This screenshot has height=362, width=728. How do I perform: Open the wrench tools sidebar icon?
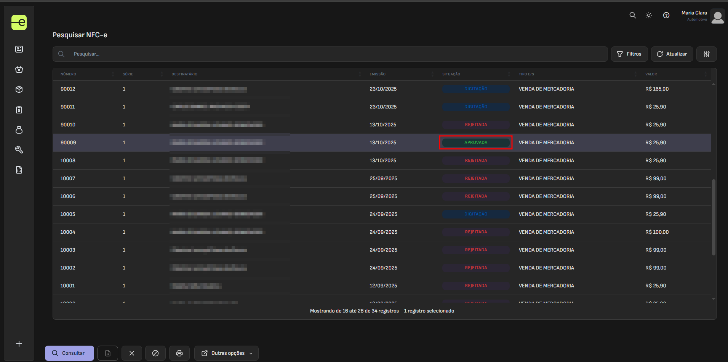(19, 150)
